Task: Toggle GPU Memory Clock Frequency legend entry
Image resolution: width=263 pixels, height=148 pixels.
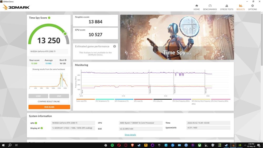Action: pos(201,101)
